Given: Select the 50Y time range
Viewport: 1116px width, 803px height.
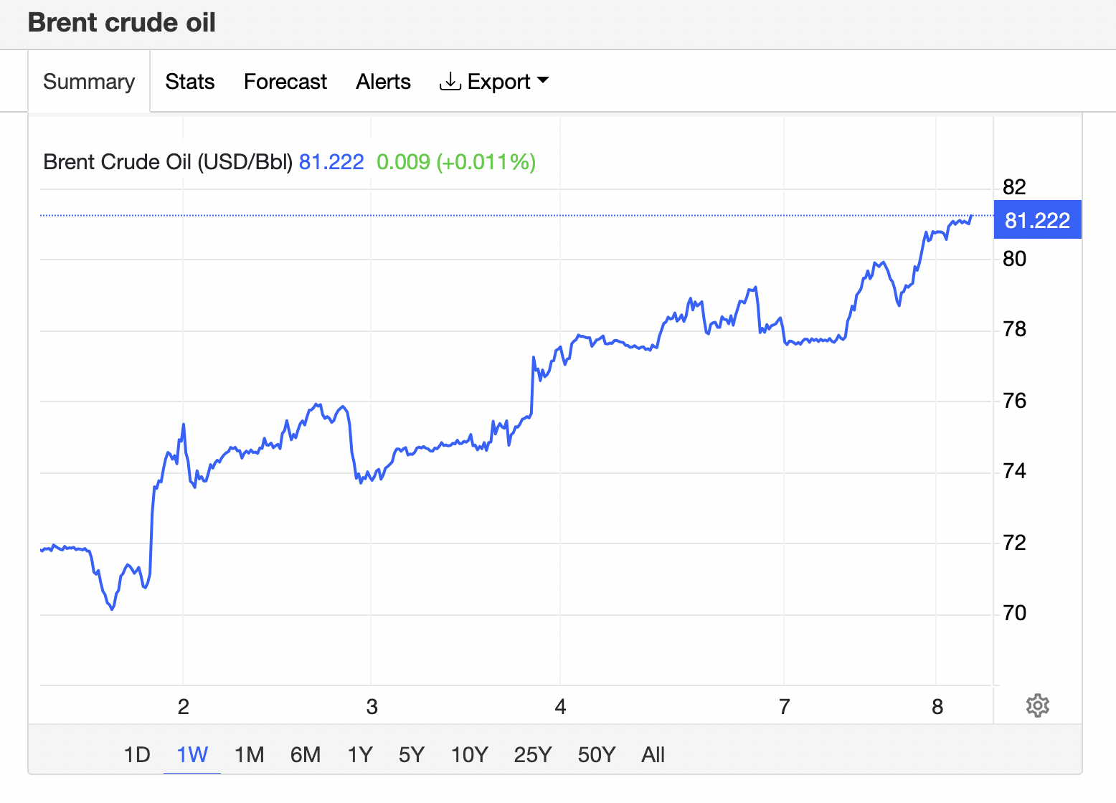Looking at the screenshot, I should pyautogui.click(x=597, y=754).
